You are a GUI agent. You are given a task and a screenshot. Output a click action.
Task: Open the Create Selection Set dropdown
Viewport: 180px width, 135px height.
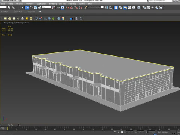[96, 7]
